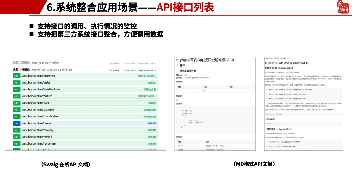Expand Operations for Workflow Execute Controller
This screenshot has height=179, width=352.
click(148, 70)
